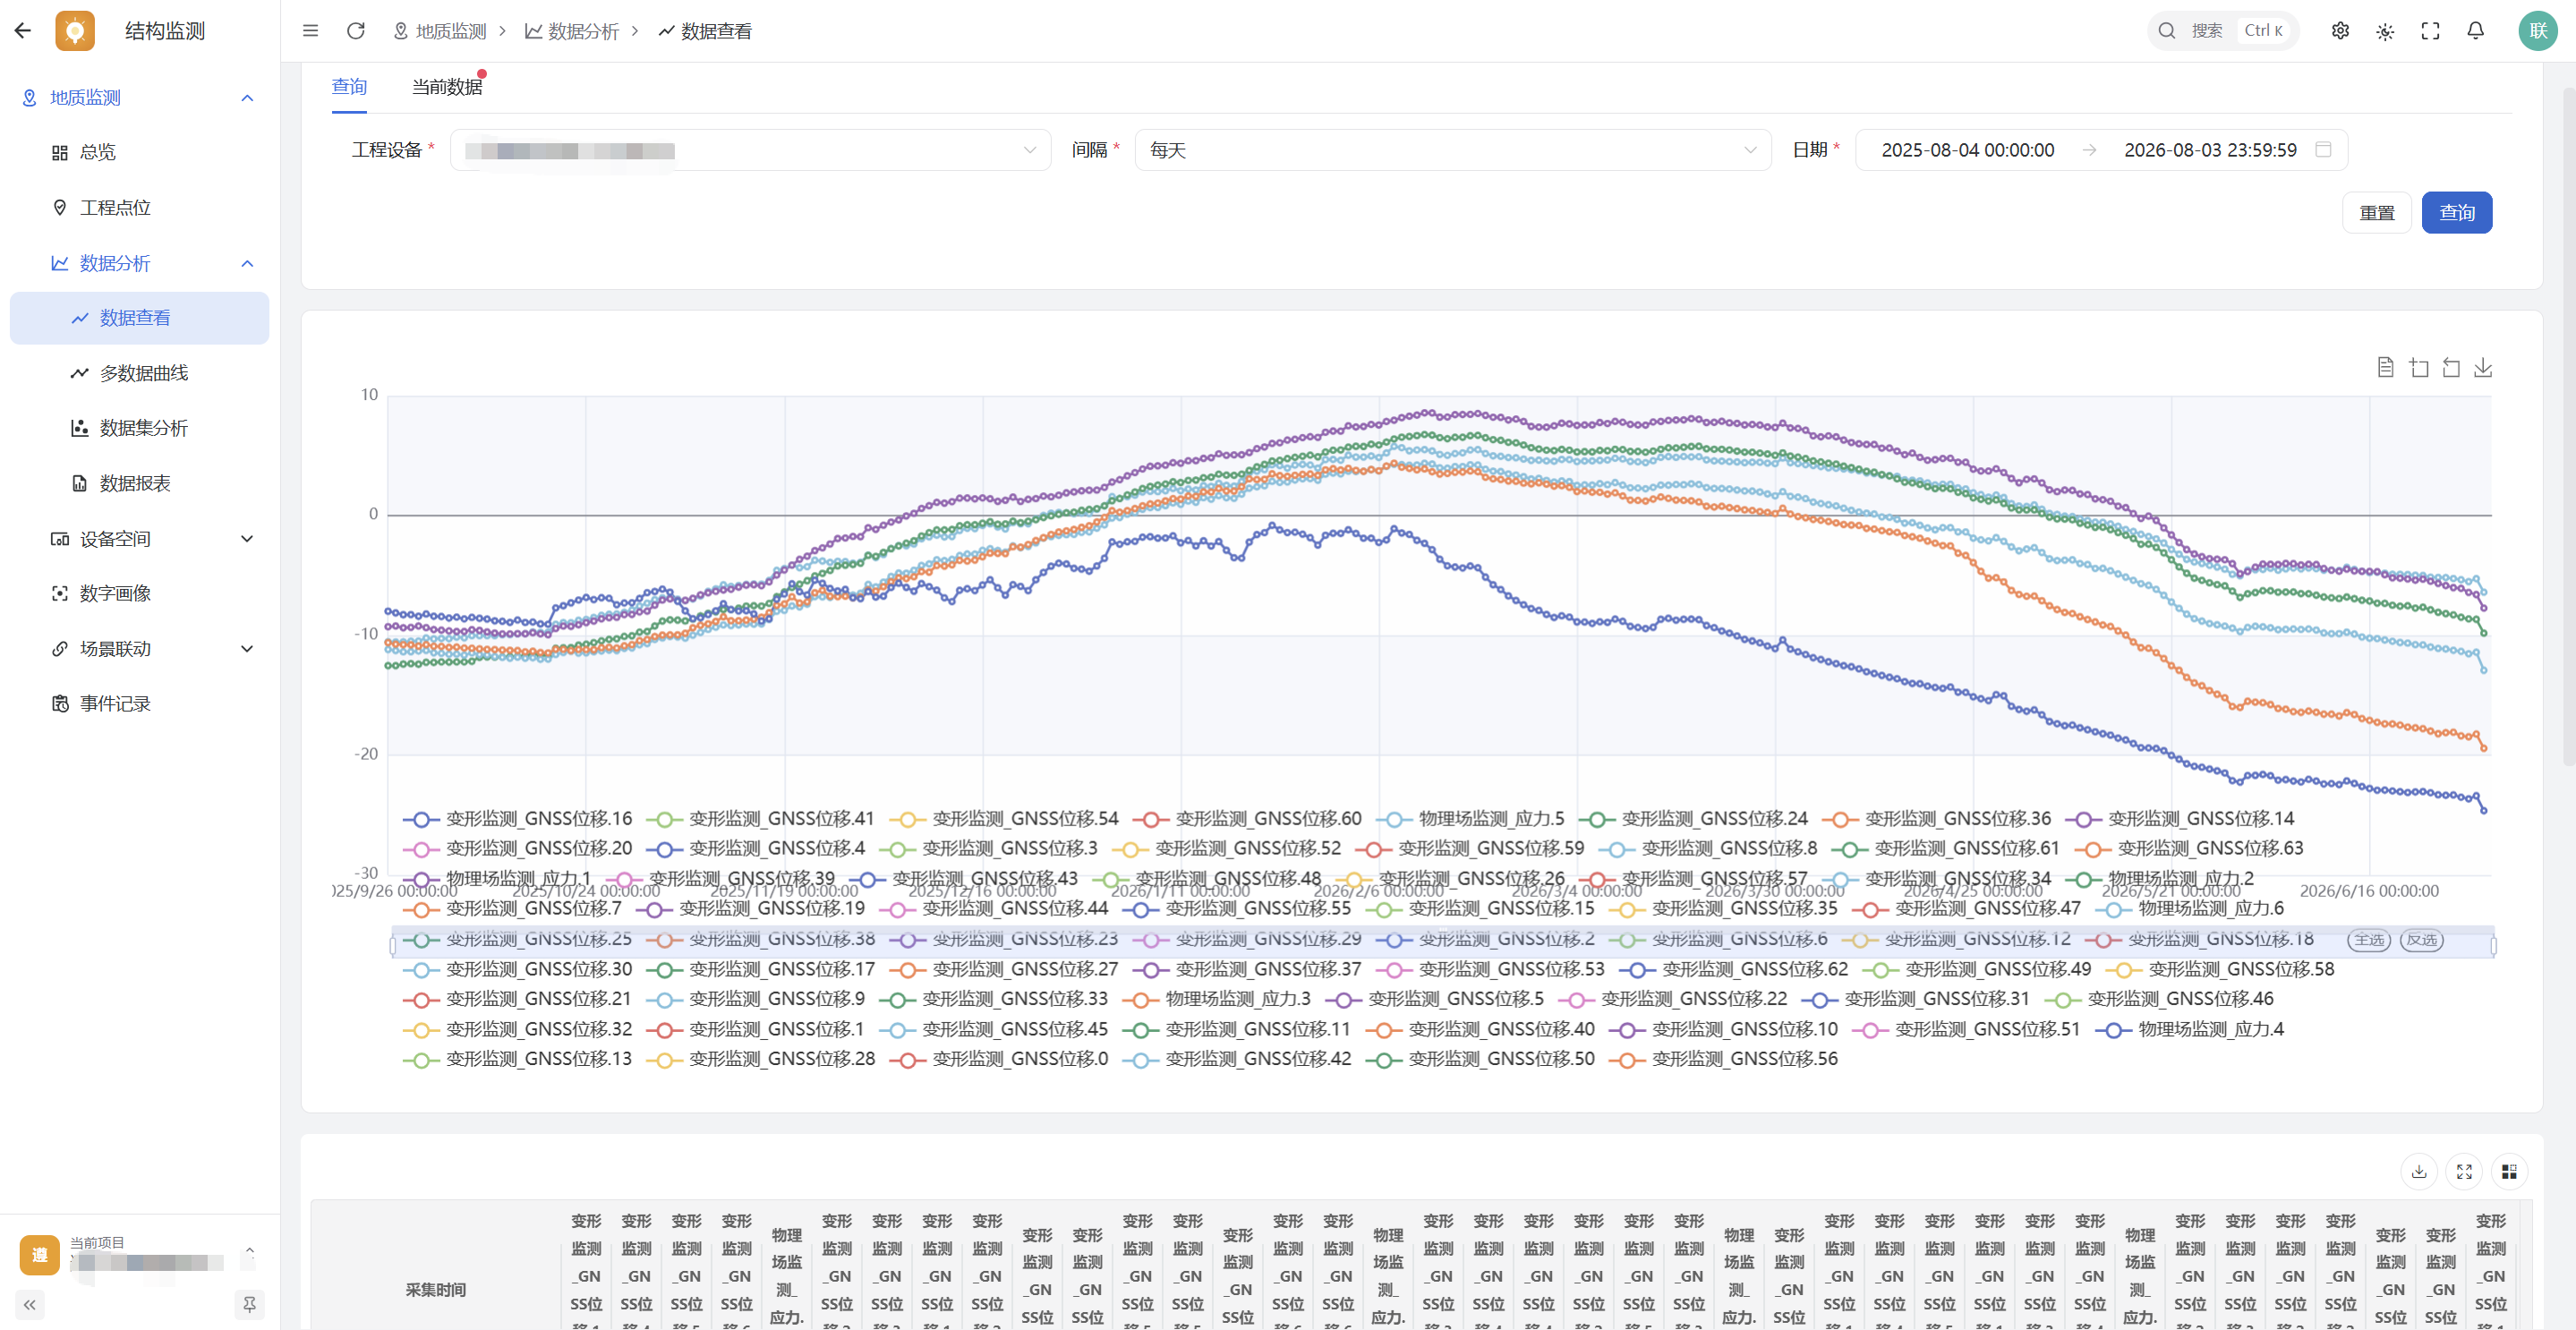Click the refresh page icon
Image resolution: width=2576 pixels, height=1330 pixels.
tap(355, 31)
